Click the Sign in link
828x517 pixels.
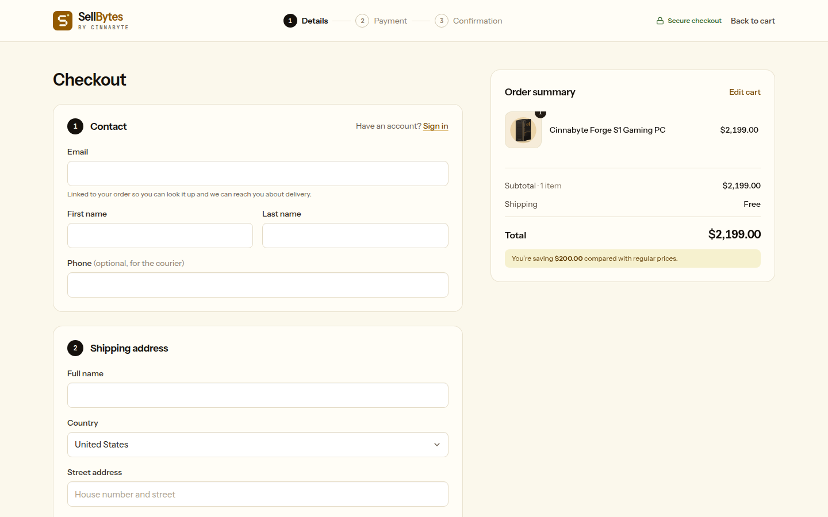435,126
